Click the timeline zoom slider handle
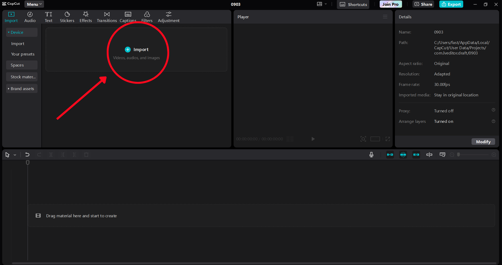 pos(458,155)
